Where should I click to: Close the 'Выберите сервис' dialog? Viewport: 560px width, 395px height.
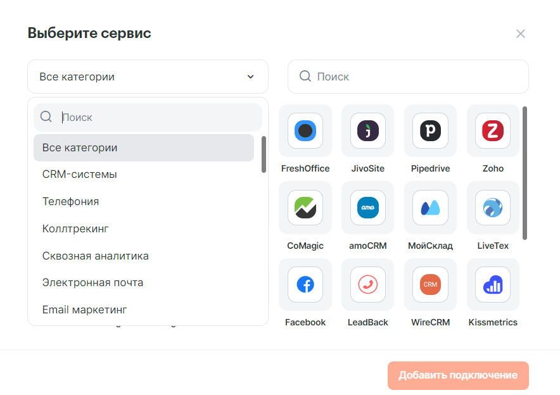point(521,34)
